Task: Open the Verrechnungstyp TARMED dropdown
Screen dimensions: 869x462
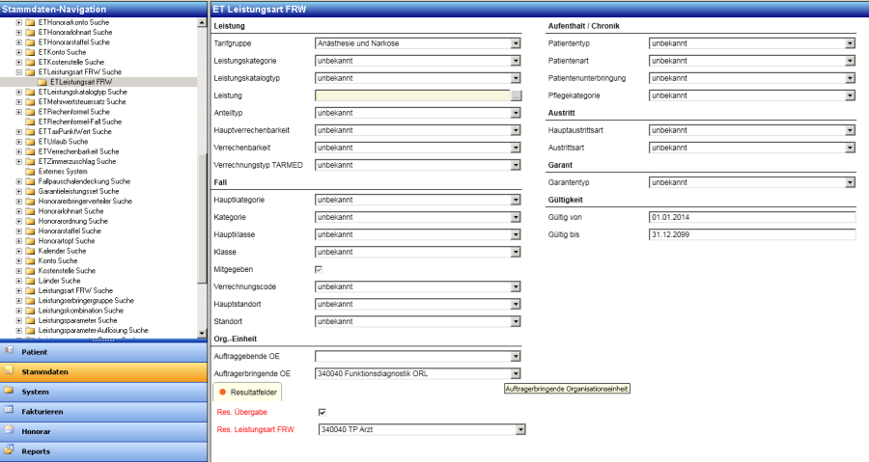Action: [516, 165]
